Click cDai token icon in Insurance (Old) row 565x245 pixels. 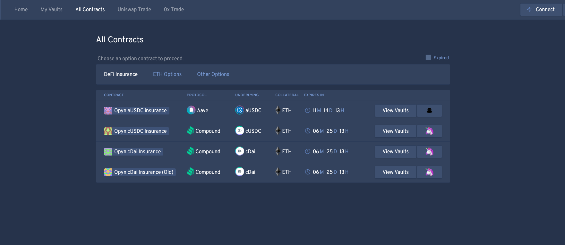[239, 172]
